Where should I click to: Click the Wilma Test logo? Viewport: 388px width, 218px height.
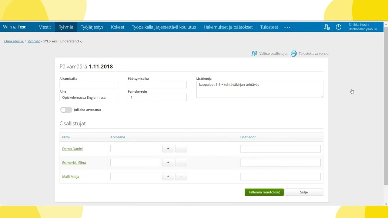(14, 27)
